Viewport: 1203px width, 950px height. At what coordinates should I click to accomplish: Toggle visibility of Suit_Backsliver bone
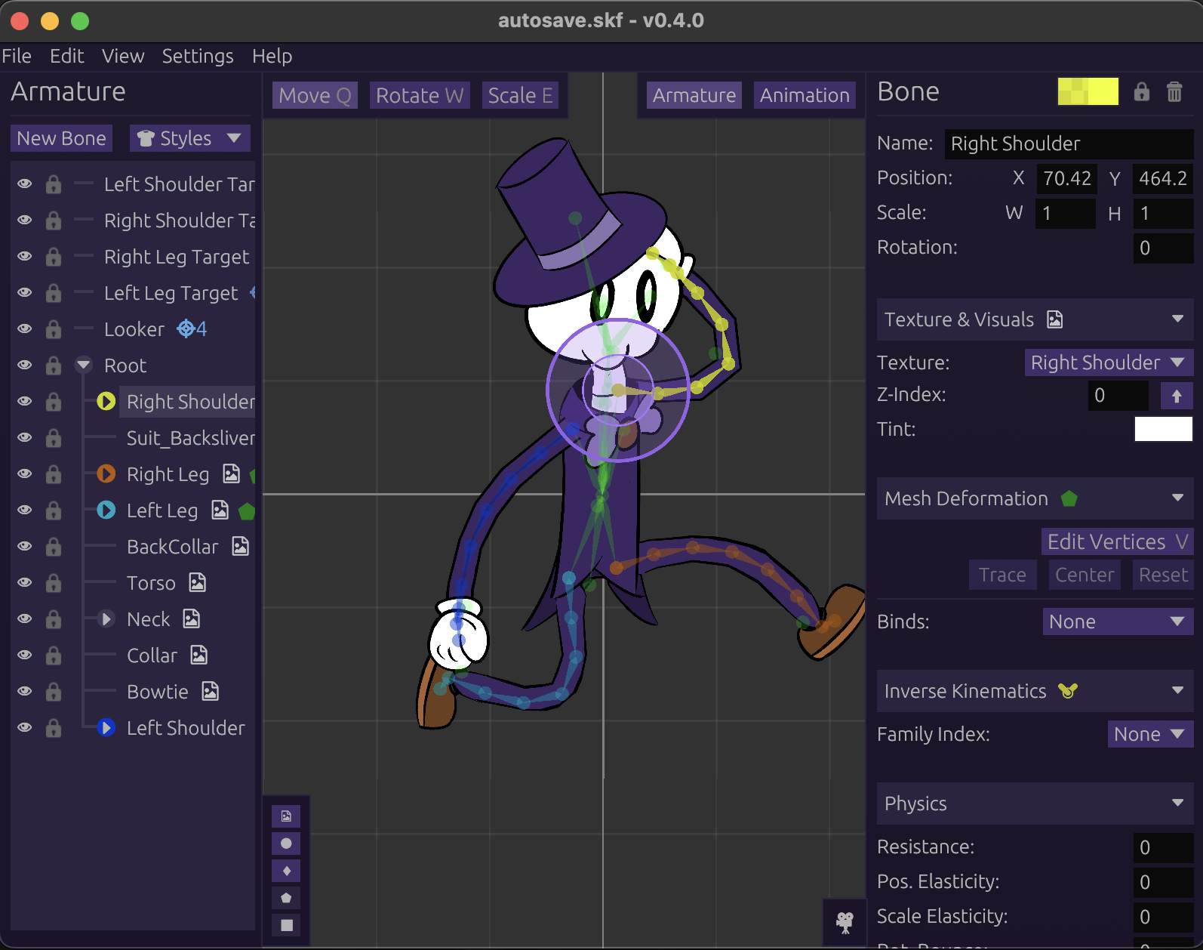[25, 438]
